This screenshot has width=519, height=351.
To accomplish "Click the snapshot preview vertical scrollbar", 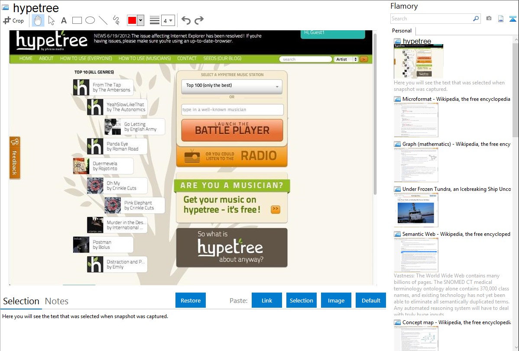I will click(x=375, y=114).
